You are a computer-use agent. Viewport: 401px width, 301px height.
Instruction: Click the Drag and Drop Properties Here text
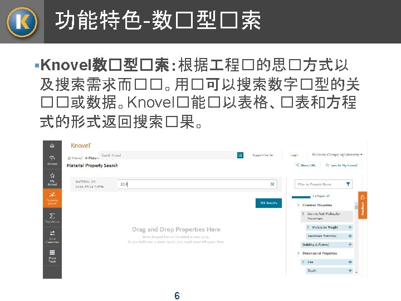[x=176, y=229]
